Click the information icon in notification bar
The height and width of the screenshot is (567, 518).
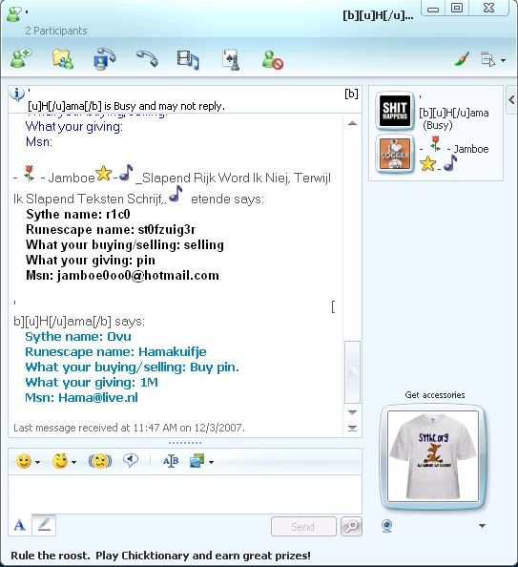(17, 94)
